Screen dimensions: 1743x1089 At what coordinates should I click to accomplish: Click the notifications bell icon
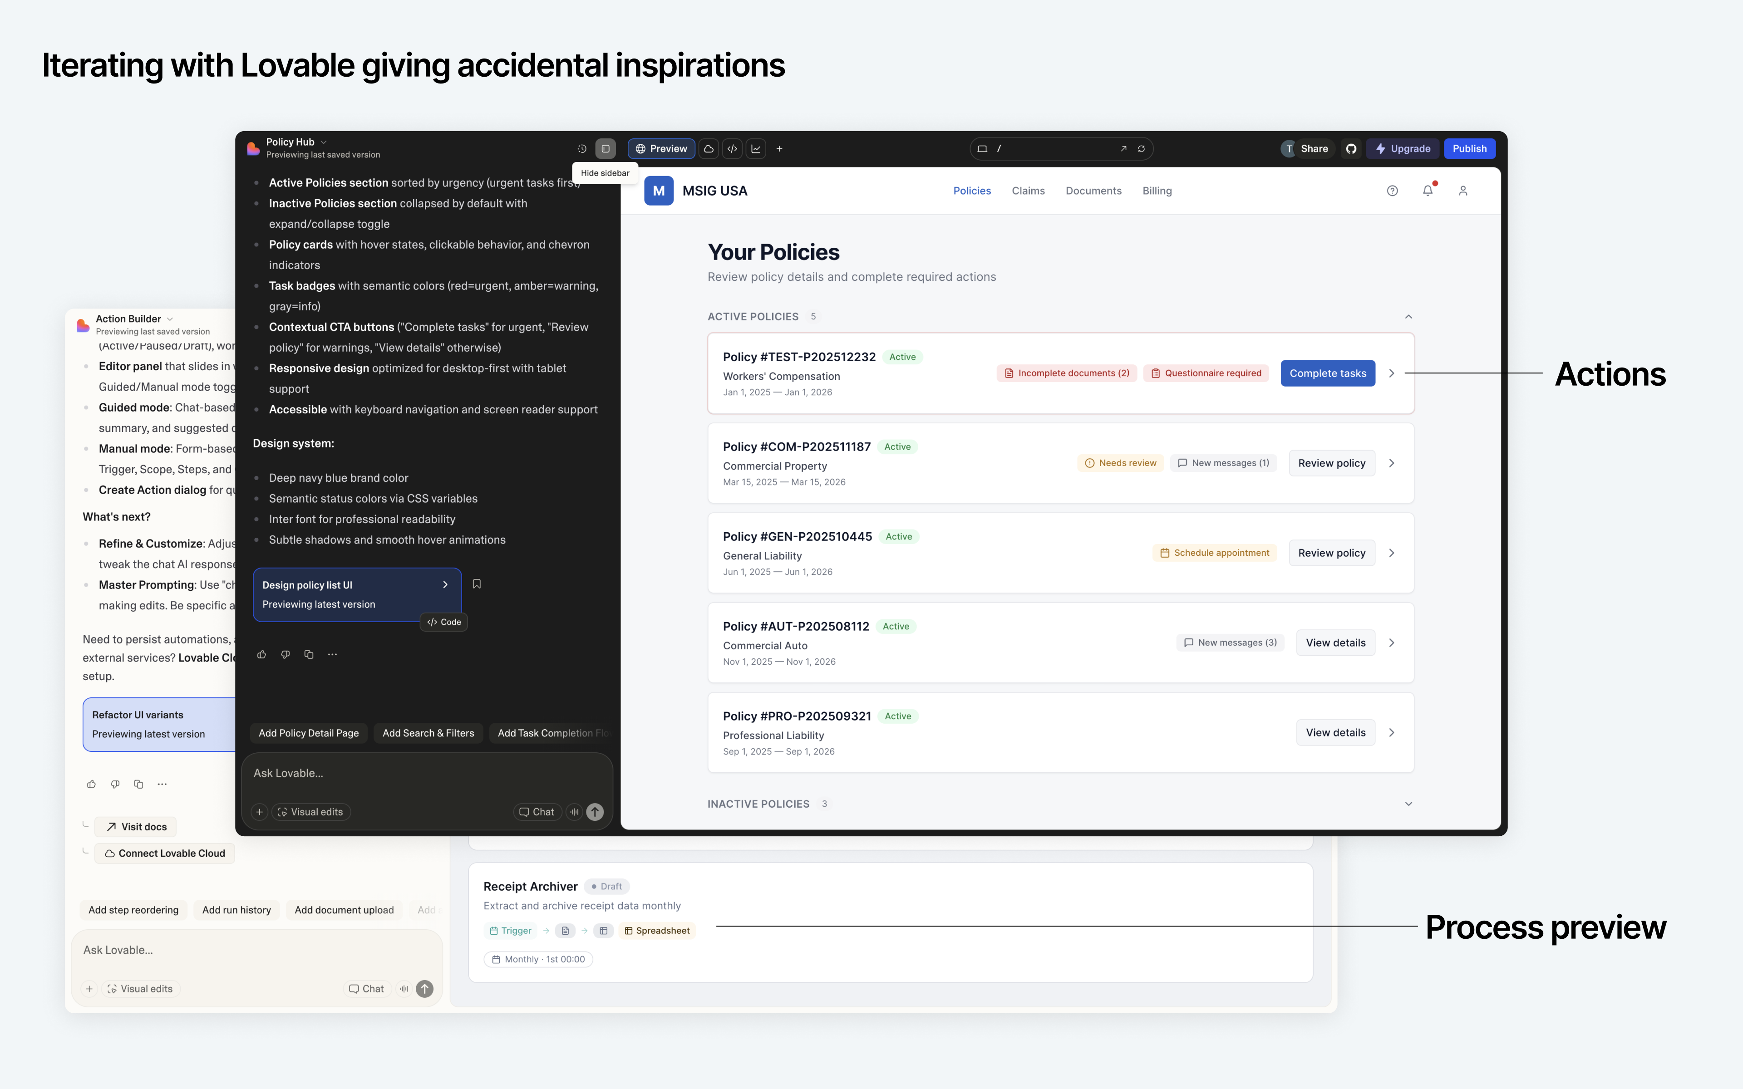click(x=1428, y=191)
